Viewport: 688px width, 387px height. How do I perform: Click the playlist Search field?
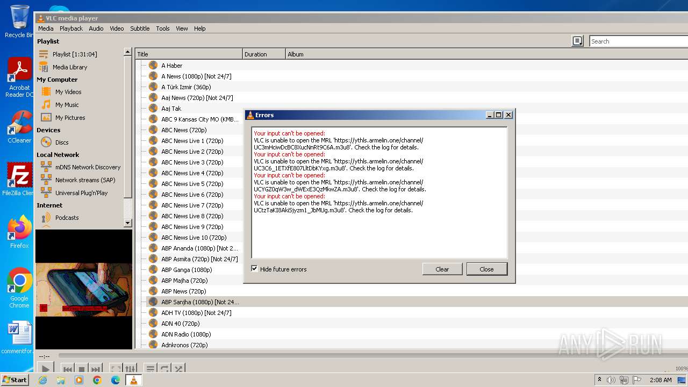pos(639,41)
